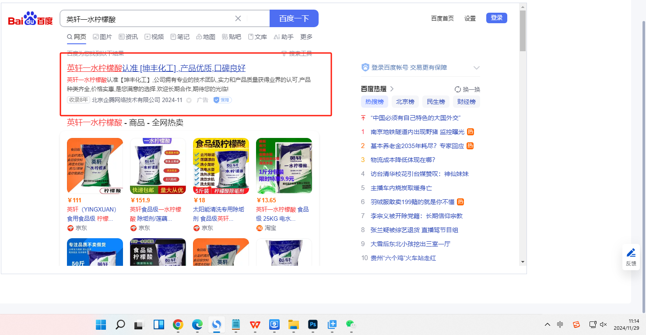Open the 搜索工具 filter
Viewport: 646px width, 335px height.
[x=297, y=53]
